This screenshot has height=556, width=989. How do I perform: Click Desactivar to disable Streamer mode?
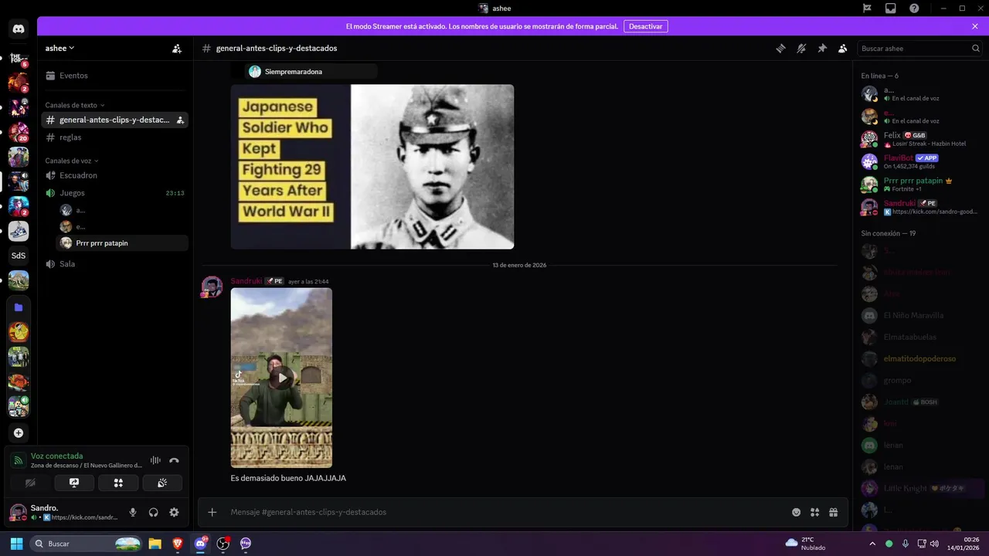645,26
